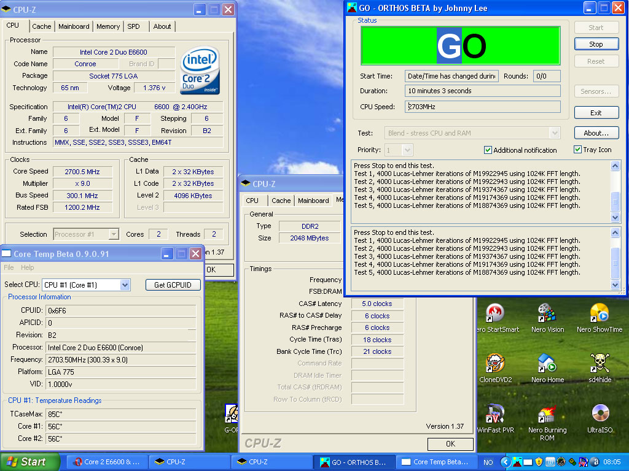Open the Processor #1 selection dropdown

pyautogui.click(x=114, y=234)
